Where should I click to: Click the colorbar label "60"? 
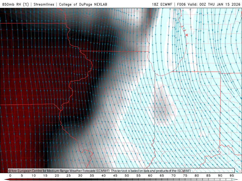pos(150,176)
